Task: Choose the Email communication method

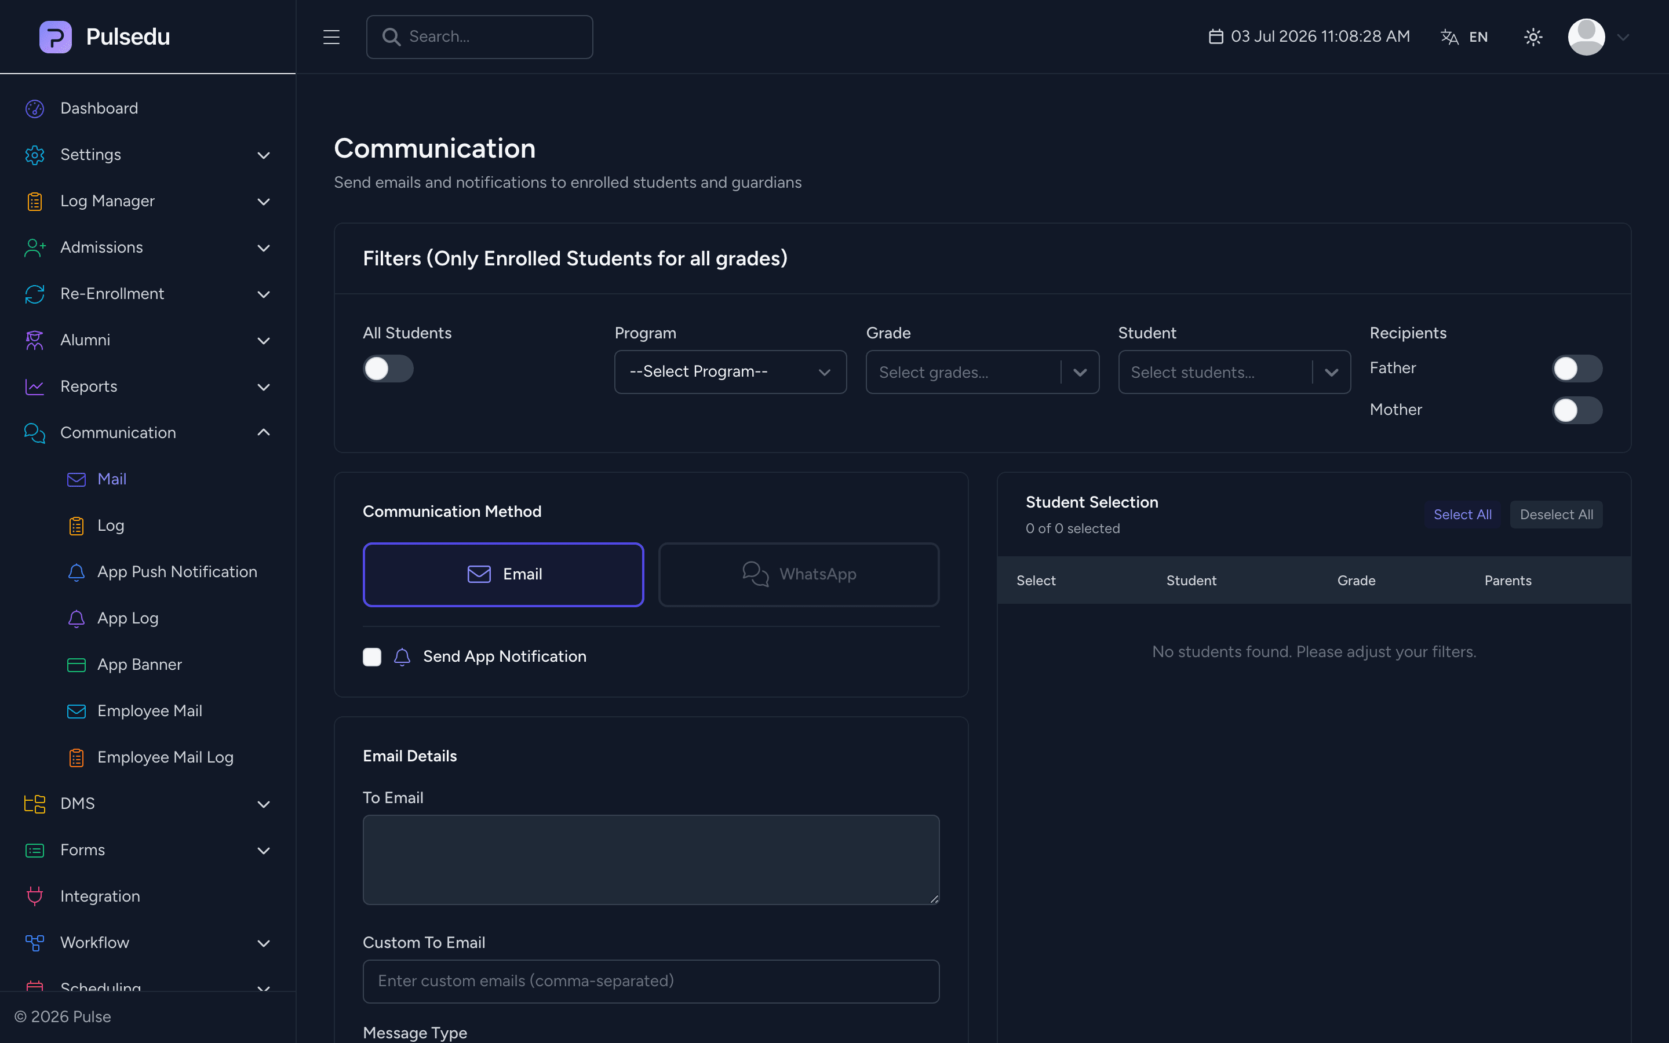Action: pyautogui.click(x=504, y=575)
